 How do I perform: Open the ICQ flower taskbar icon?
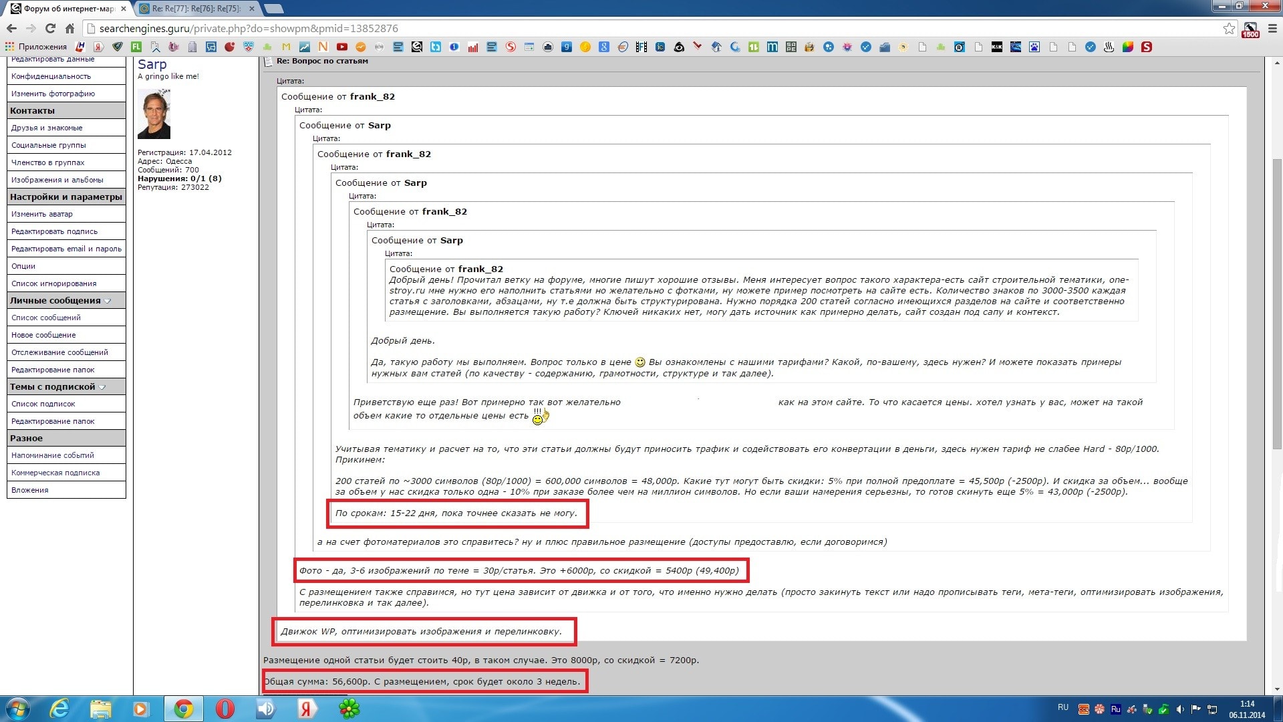(349, 709)
